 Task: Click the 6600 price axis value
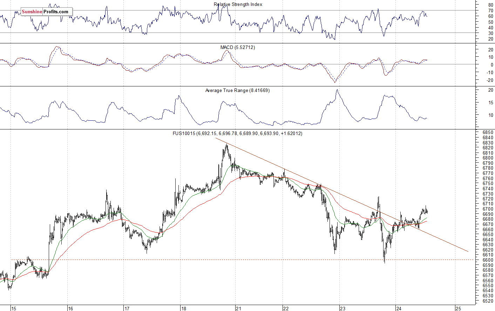488,260
